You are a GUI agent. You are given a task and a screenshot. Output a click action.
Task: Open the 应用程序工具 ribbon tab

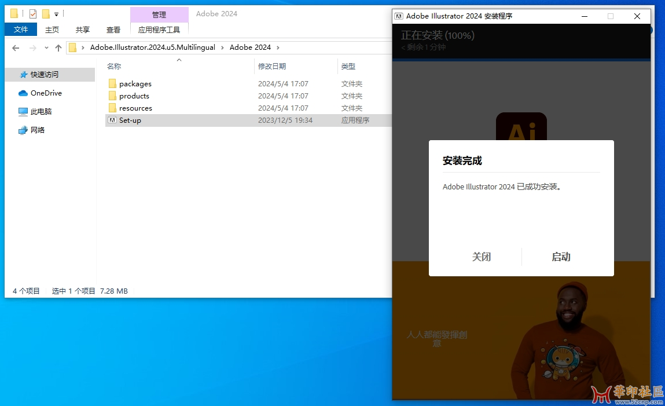(x=159, y=30)
